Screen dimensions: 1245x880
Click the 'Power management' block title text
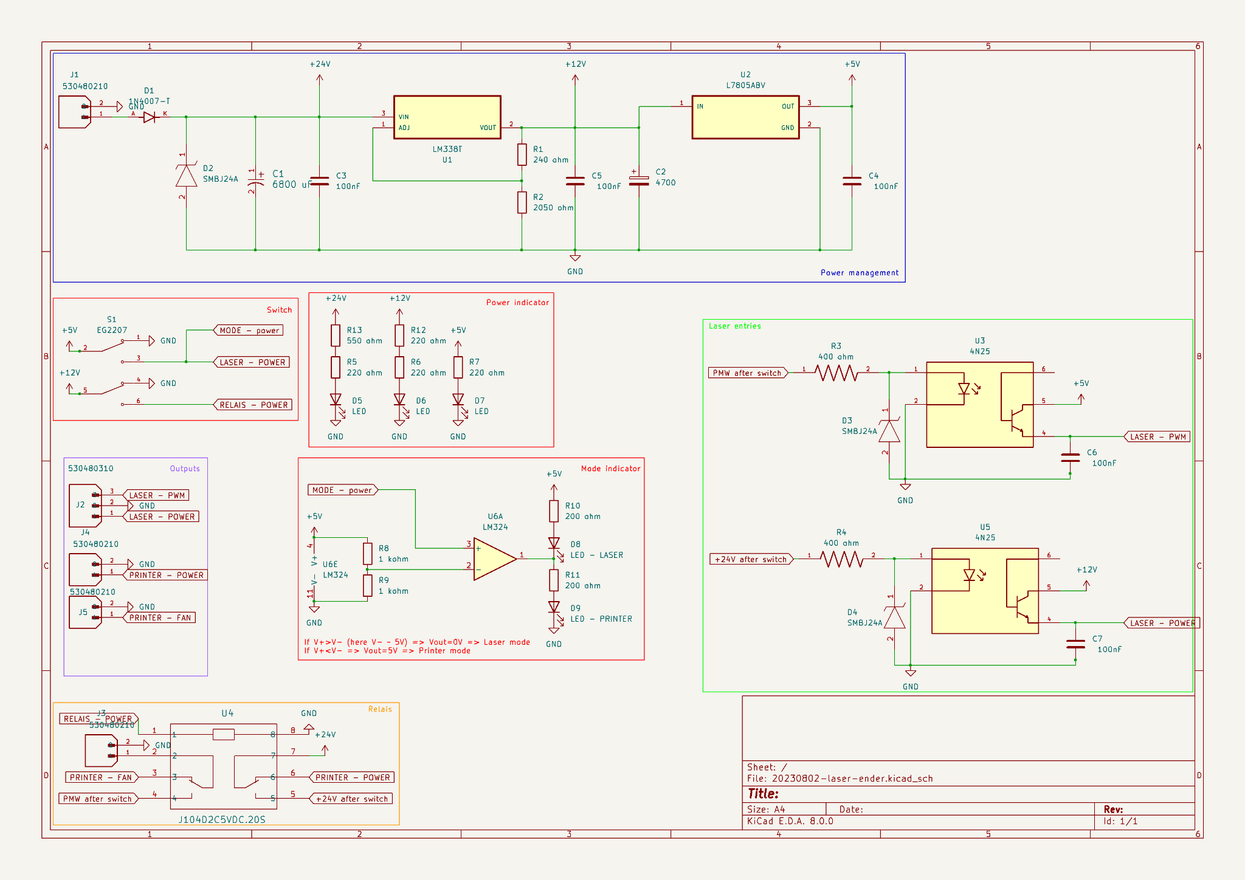point(859,273)
